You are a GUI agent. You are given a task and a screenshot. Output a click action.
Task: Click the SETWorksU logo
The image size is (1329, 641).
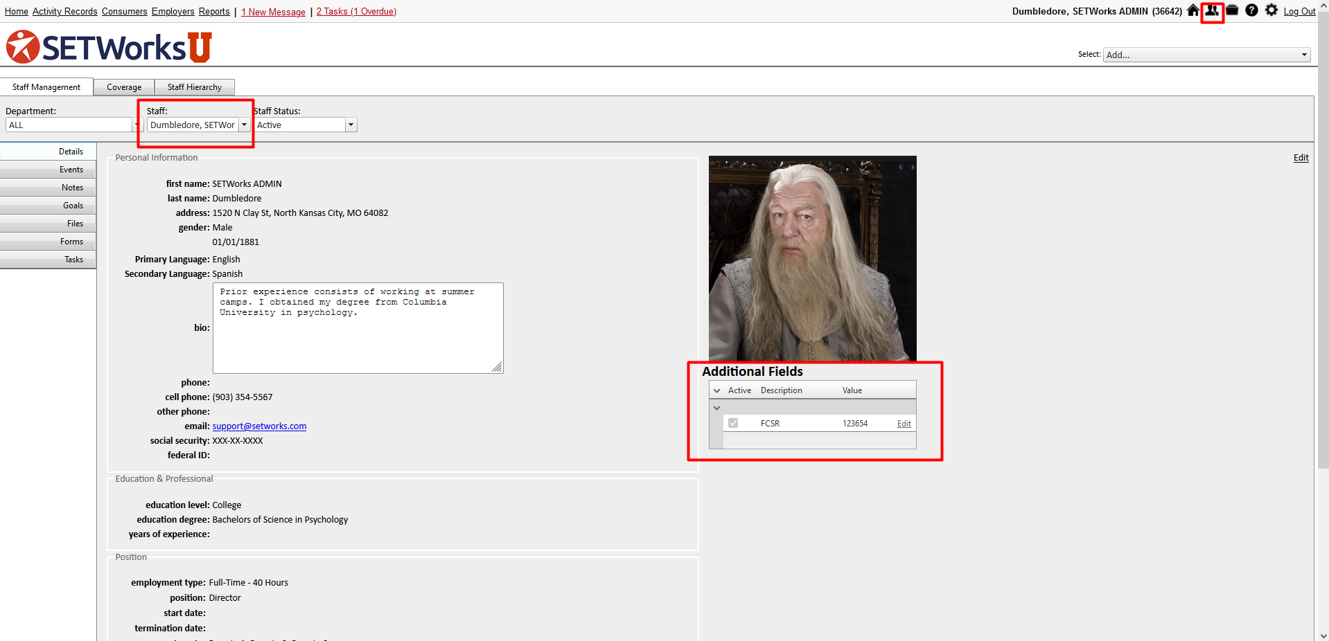pyautogui.click(x=109, y=46)
